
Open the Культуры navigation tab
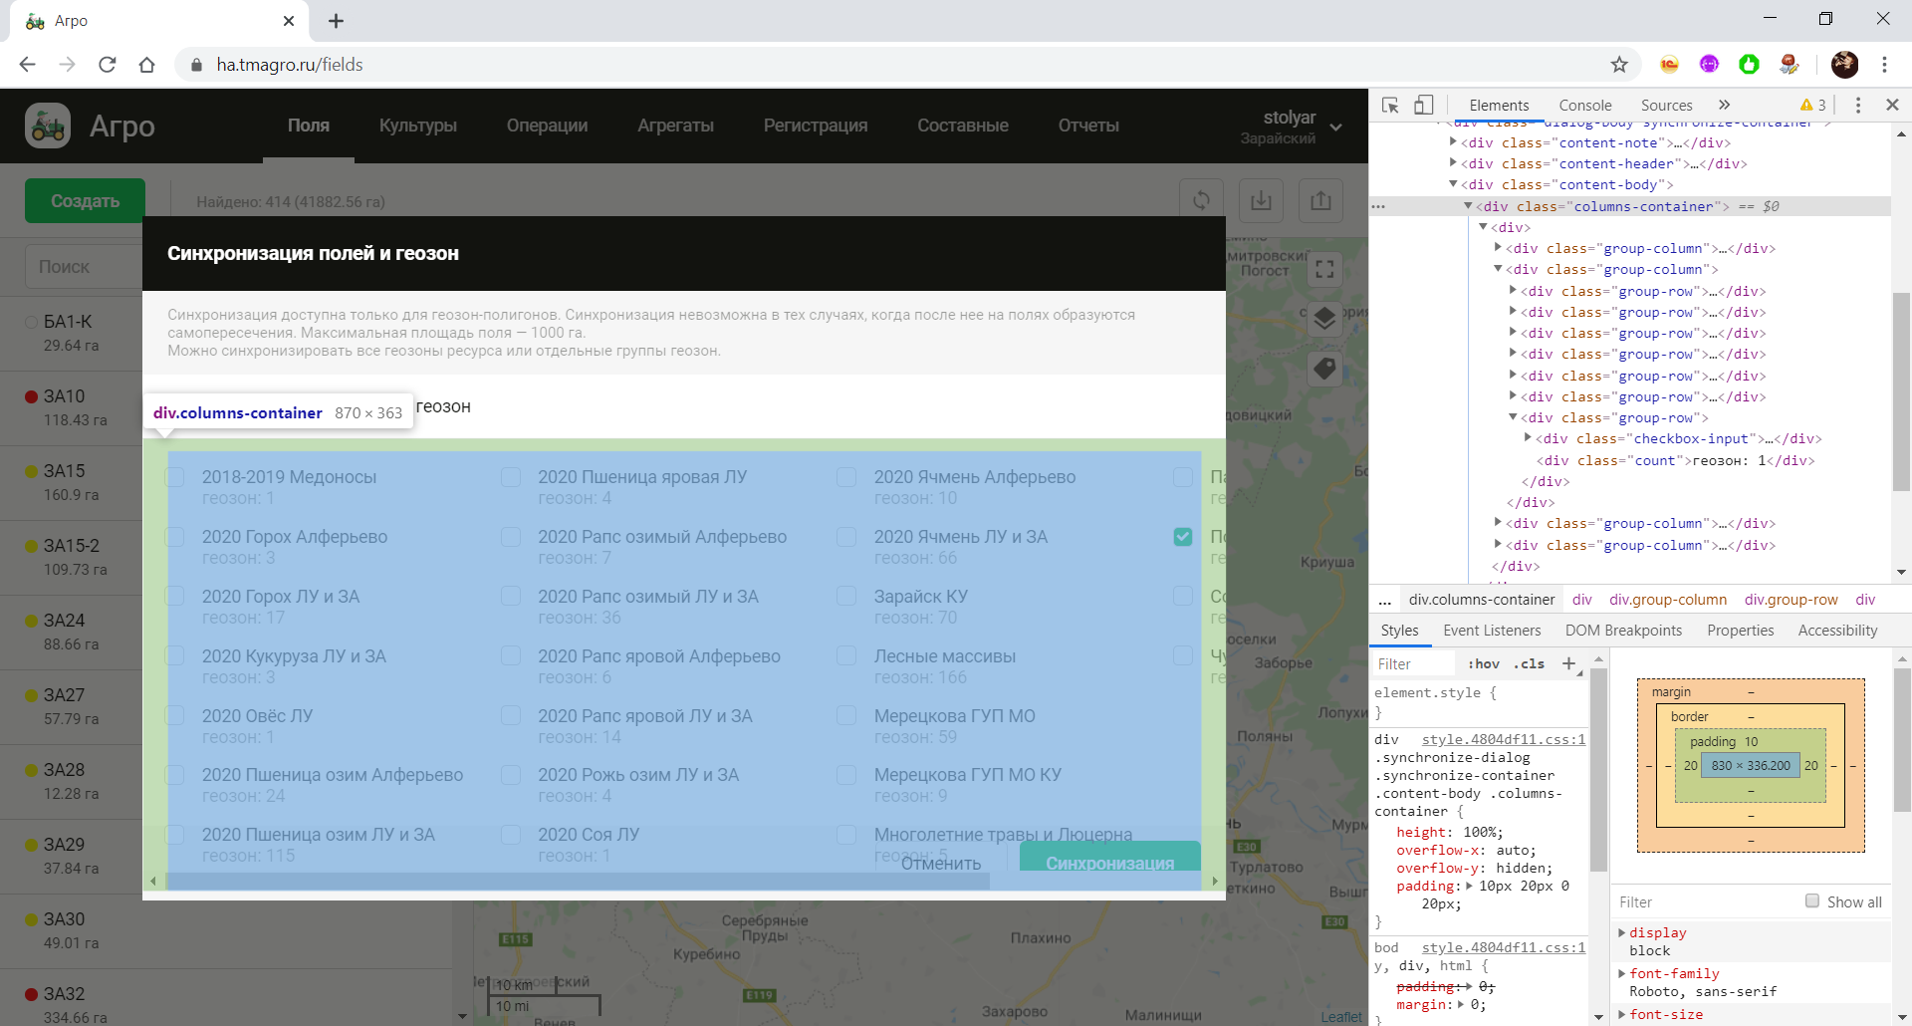[417, 126]
